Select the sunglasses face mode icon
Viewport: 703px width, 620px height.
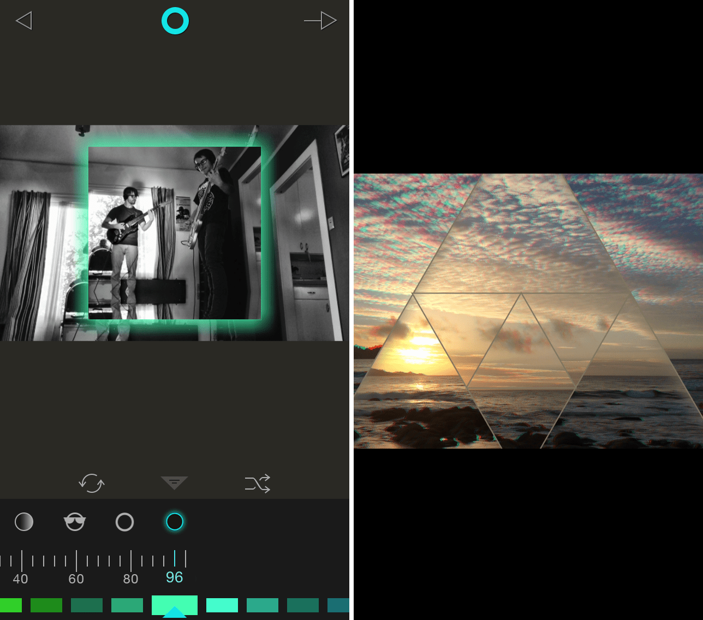click(x=74, y=522)
